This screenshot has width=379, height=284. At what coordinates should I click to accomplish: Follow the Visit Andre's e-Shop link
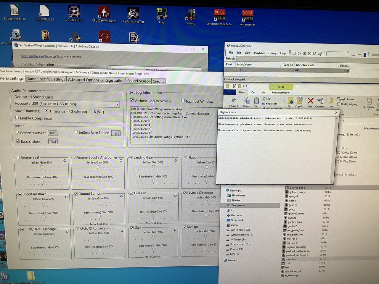[36, 56]
